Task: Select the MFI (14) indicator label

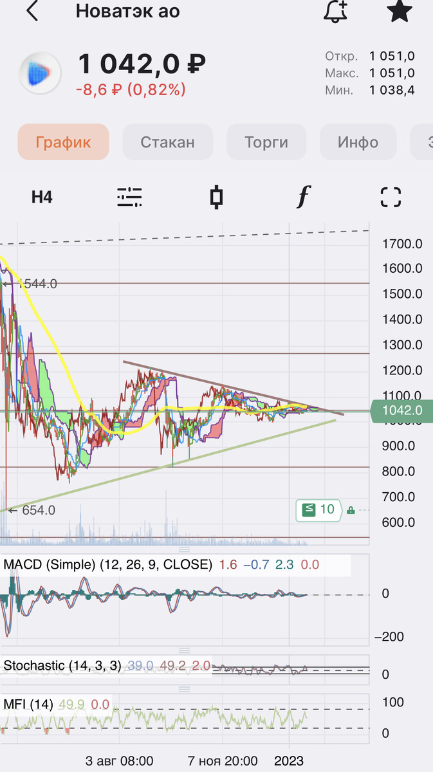Action: coord(30,704)
